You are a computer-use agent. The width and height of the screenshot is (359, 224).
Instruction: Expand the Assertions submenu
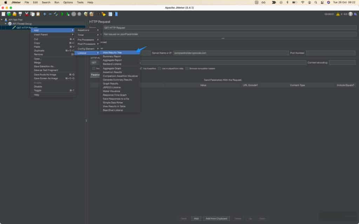point(88,30)
